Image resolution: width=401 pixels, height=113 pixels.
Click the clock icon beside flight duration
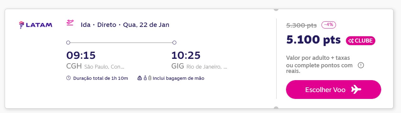point(69,78)
